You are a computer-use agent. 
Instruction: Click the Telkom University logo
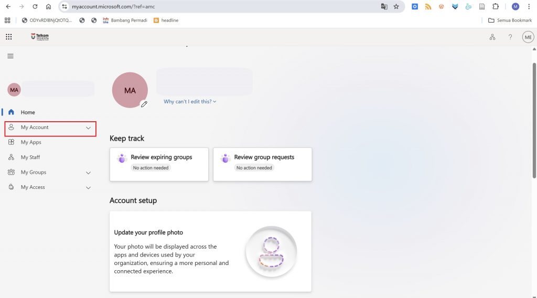pos(40,37)
